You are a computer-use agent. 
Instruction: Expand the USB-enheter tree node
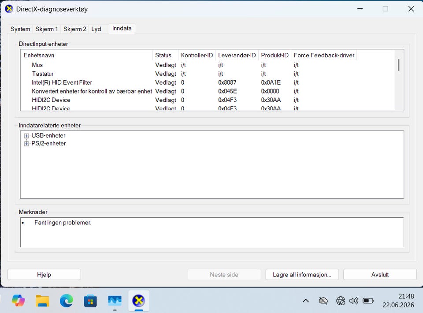pos(26,136)
